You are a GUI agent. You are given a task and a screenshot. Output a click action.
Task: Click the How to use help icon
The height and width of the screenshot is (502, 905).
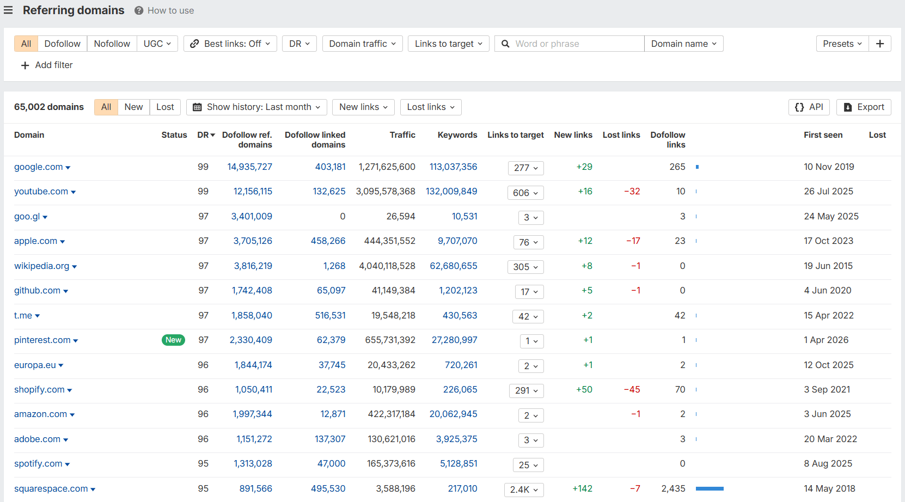(x=139, y=10)
